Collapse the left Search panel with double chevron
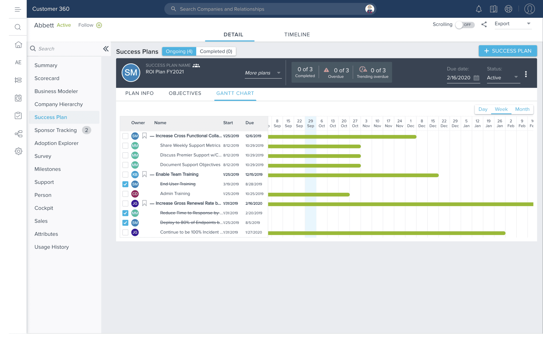The width and height of the screenshot is (543, 344). tap(106, 49)
